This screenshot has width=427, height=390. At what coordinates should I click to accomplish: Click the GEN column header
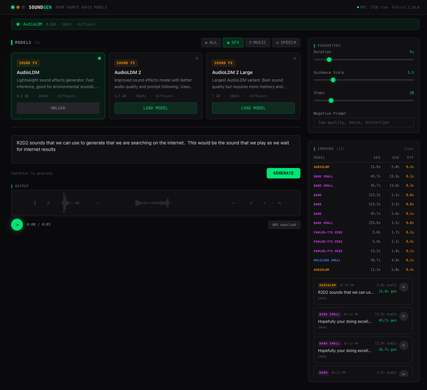[x=377, y=158]
